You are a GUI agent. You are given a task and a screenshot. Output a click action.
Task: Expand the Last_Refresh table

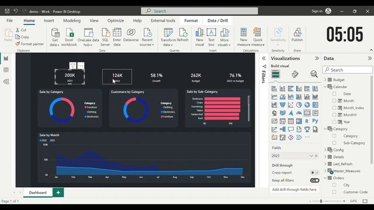point(325,164)
